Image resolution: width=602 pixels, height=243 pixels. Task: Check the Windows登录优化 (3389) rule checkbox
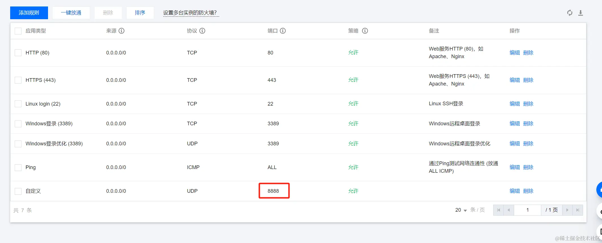coord(18,144)
